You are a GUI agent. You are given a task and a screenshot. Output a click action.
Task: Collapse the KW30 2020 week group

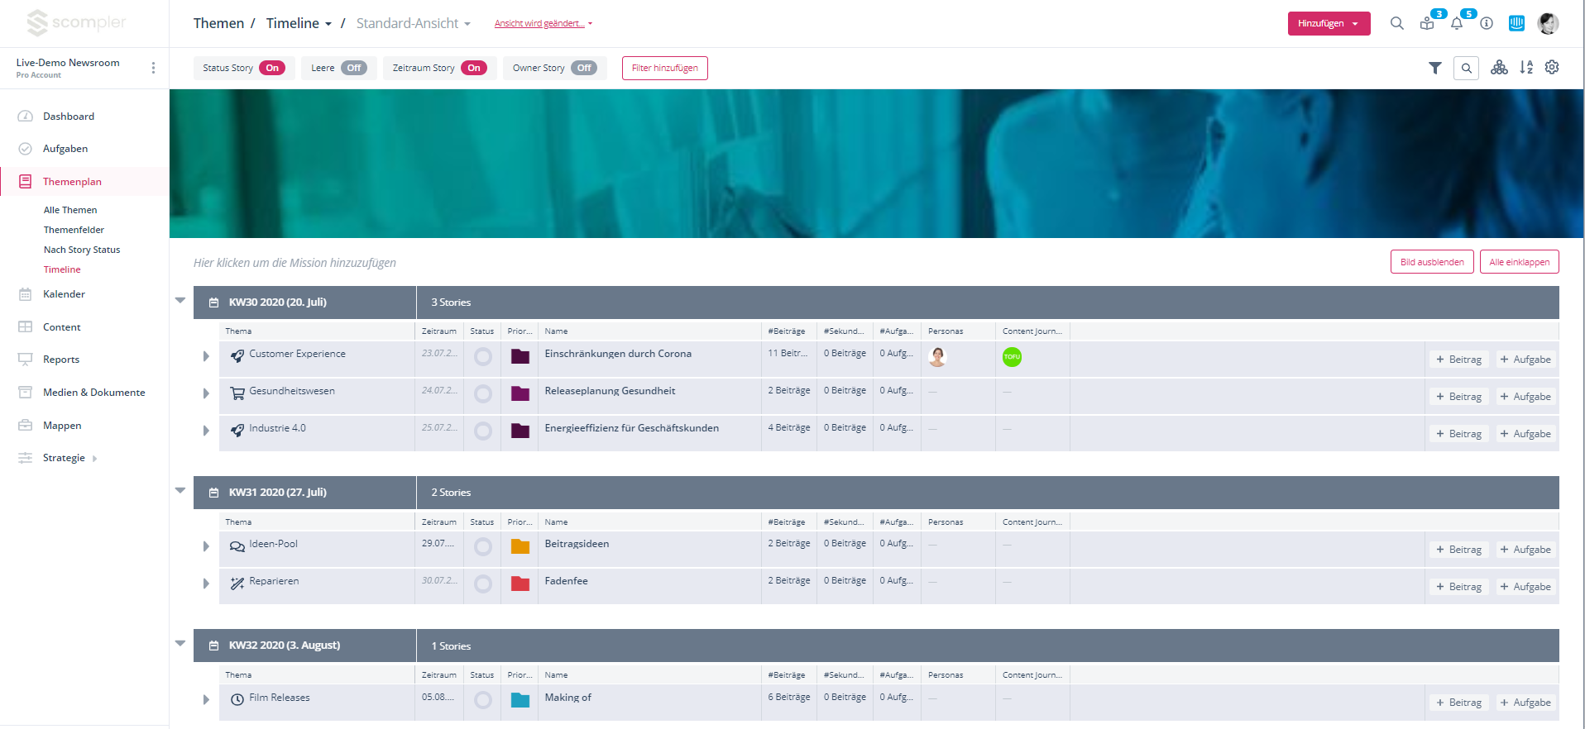point(180,301)
